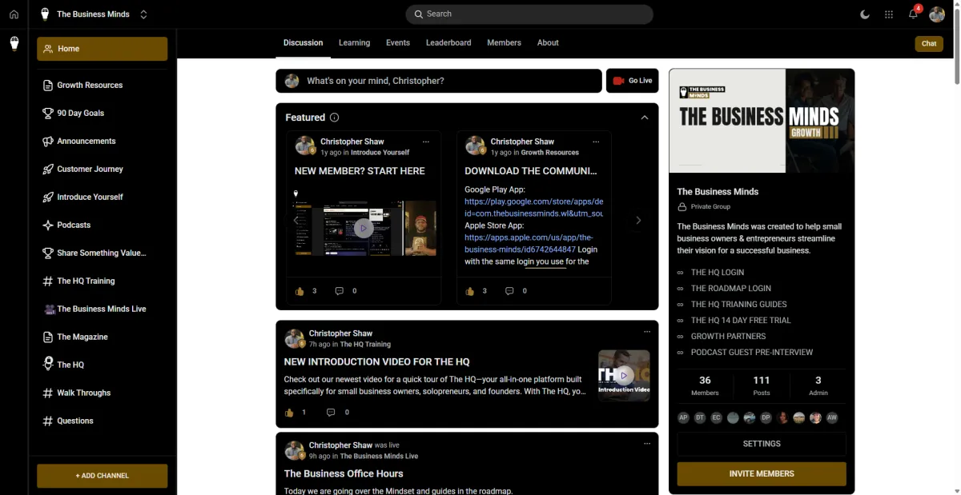Switch to the Learning tab
Viewport: 961px width, 495px height.
[354, 42]
